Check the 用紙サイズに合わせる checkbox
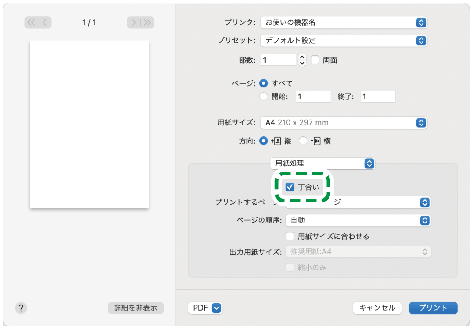Image resolution: width=471 pixels, height=327 pixels. 290,236
